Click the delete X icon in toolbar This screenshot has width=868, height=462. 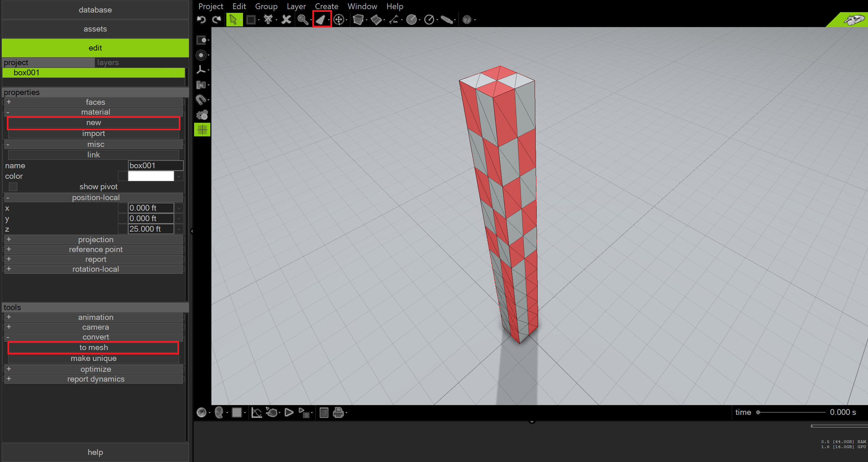[286, 20]
